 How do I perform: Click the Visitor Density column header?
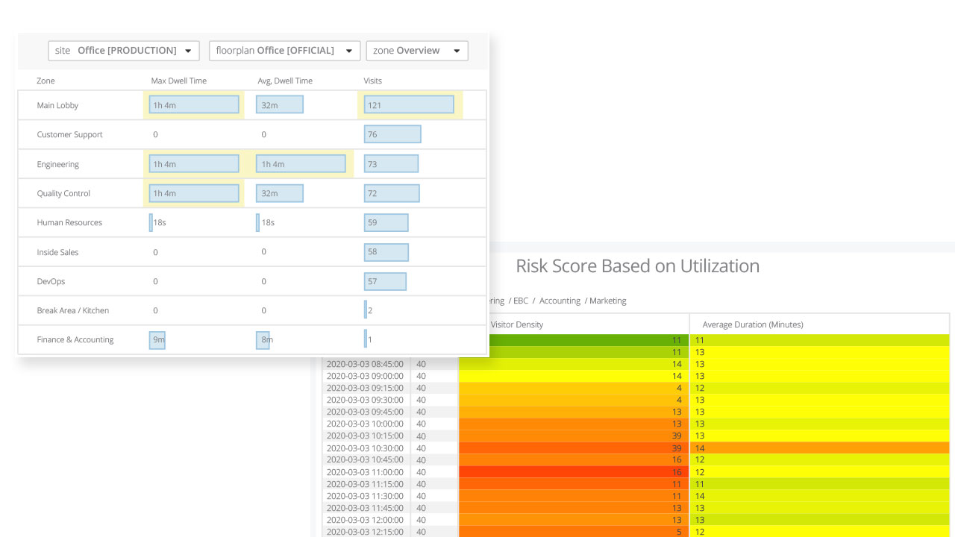tap(516, 324)
